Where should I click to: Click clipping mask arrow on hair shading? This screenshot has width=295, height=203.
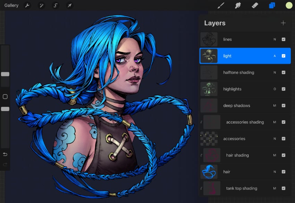(201, 155)
